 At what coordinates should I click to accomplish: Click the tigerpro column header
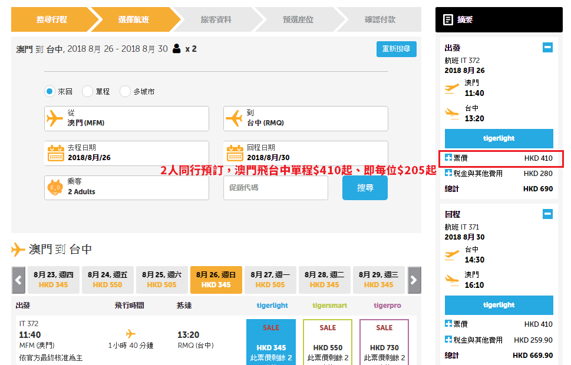pyautogui.click(x=388, y=306)
